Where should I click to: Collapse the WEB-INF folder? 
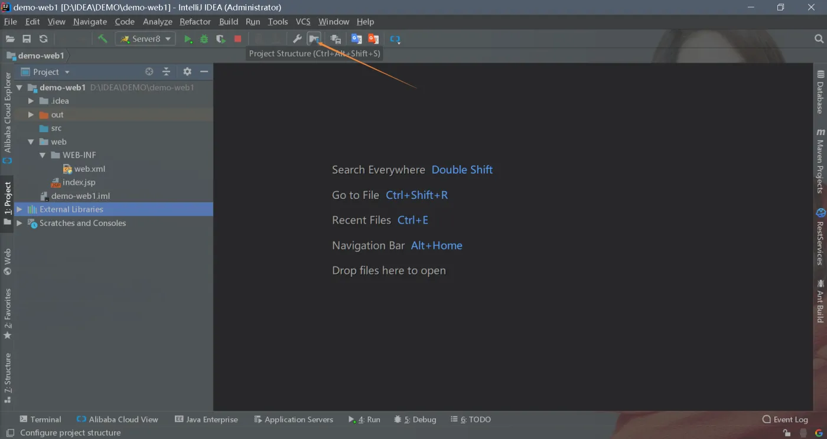pyautogui.click(x=43, y=155)
